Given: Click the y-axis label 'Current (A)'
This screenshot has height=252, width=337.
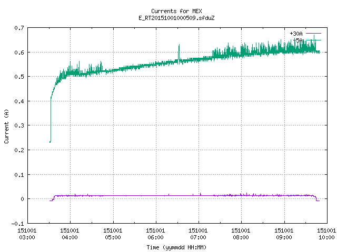Looking at the screenshot, I should pyautogui.click(x=6, y=127).
